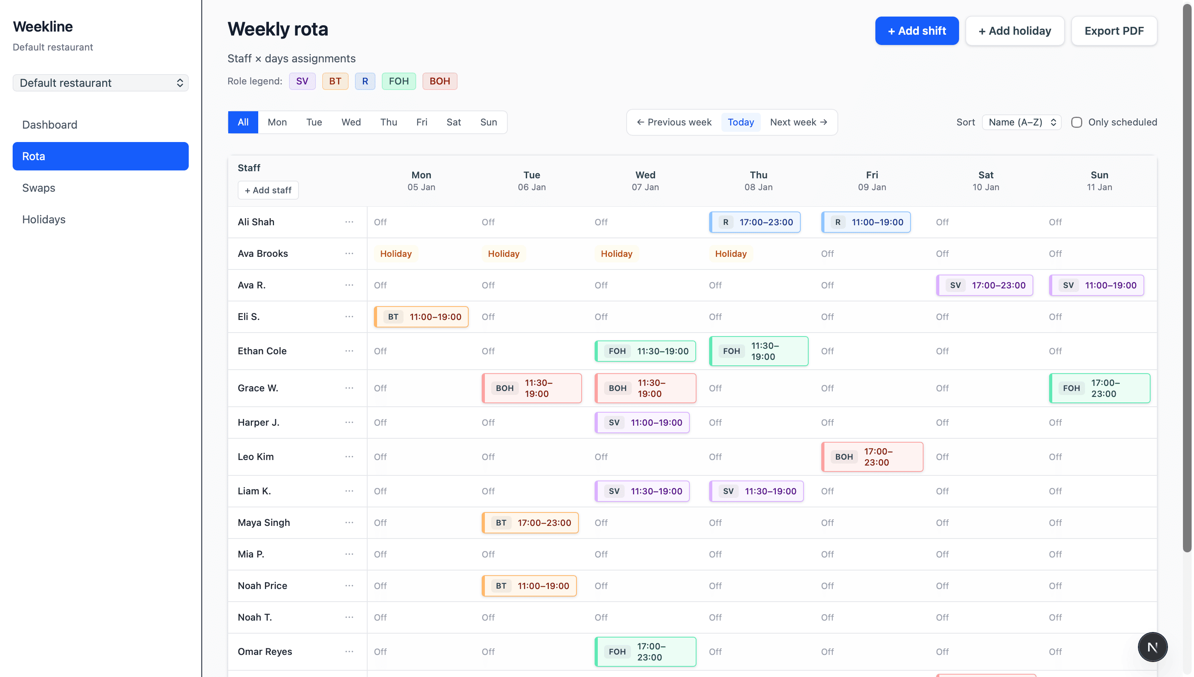Click the circular N button bottom right

(x=1153, y=646)
